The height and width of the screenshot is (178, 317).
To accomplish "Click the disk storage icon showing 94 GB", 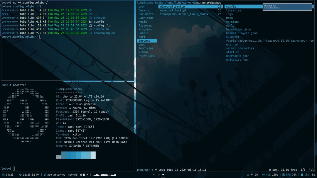I will 248,174.
